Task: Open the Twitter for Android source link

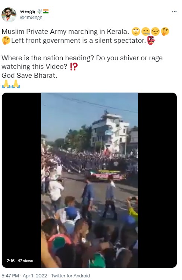Action: point(70,276)
